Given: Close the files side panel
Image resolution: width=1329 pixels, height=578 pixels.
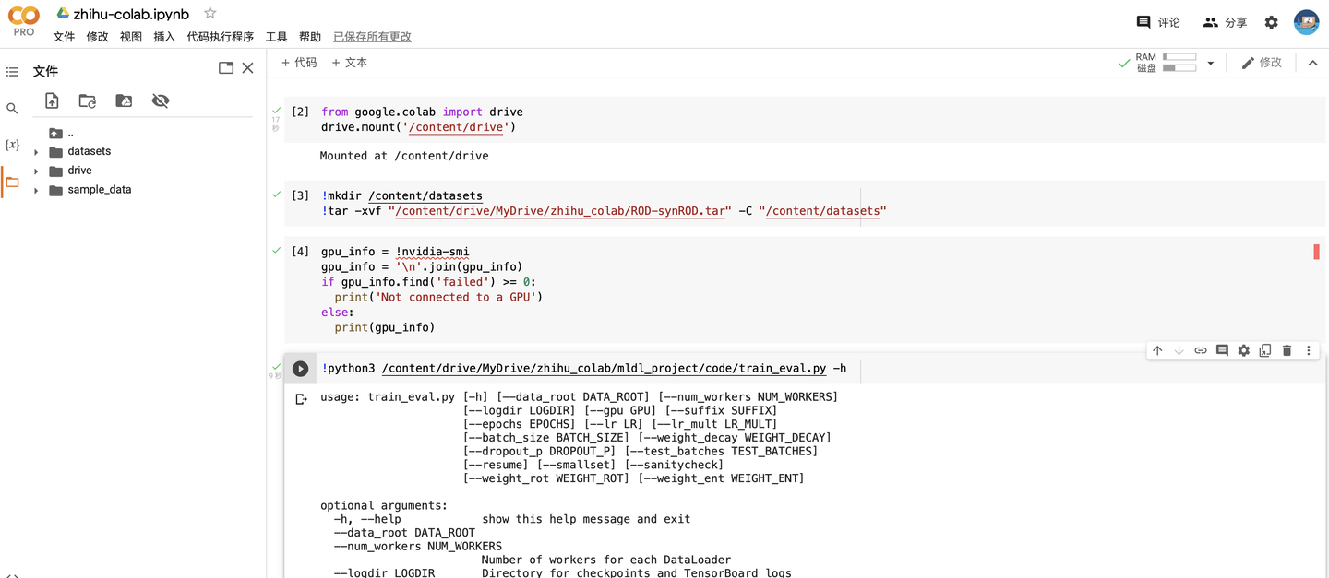Looking at the screenshot, I should tap(247, 68).
